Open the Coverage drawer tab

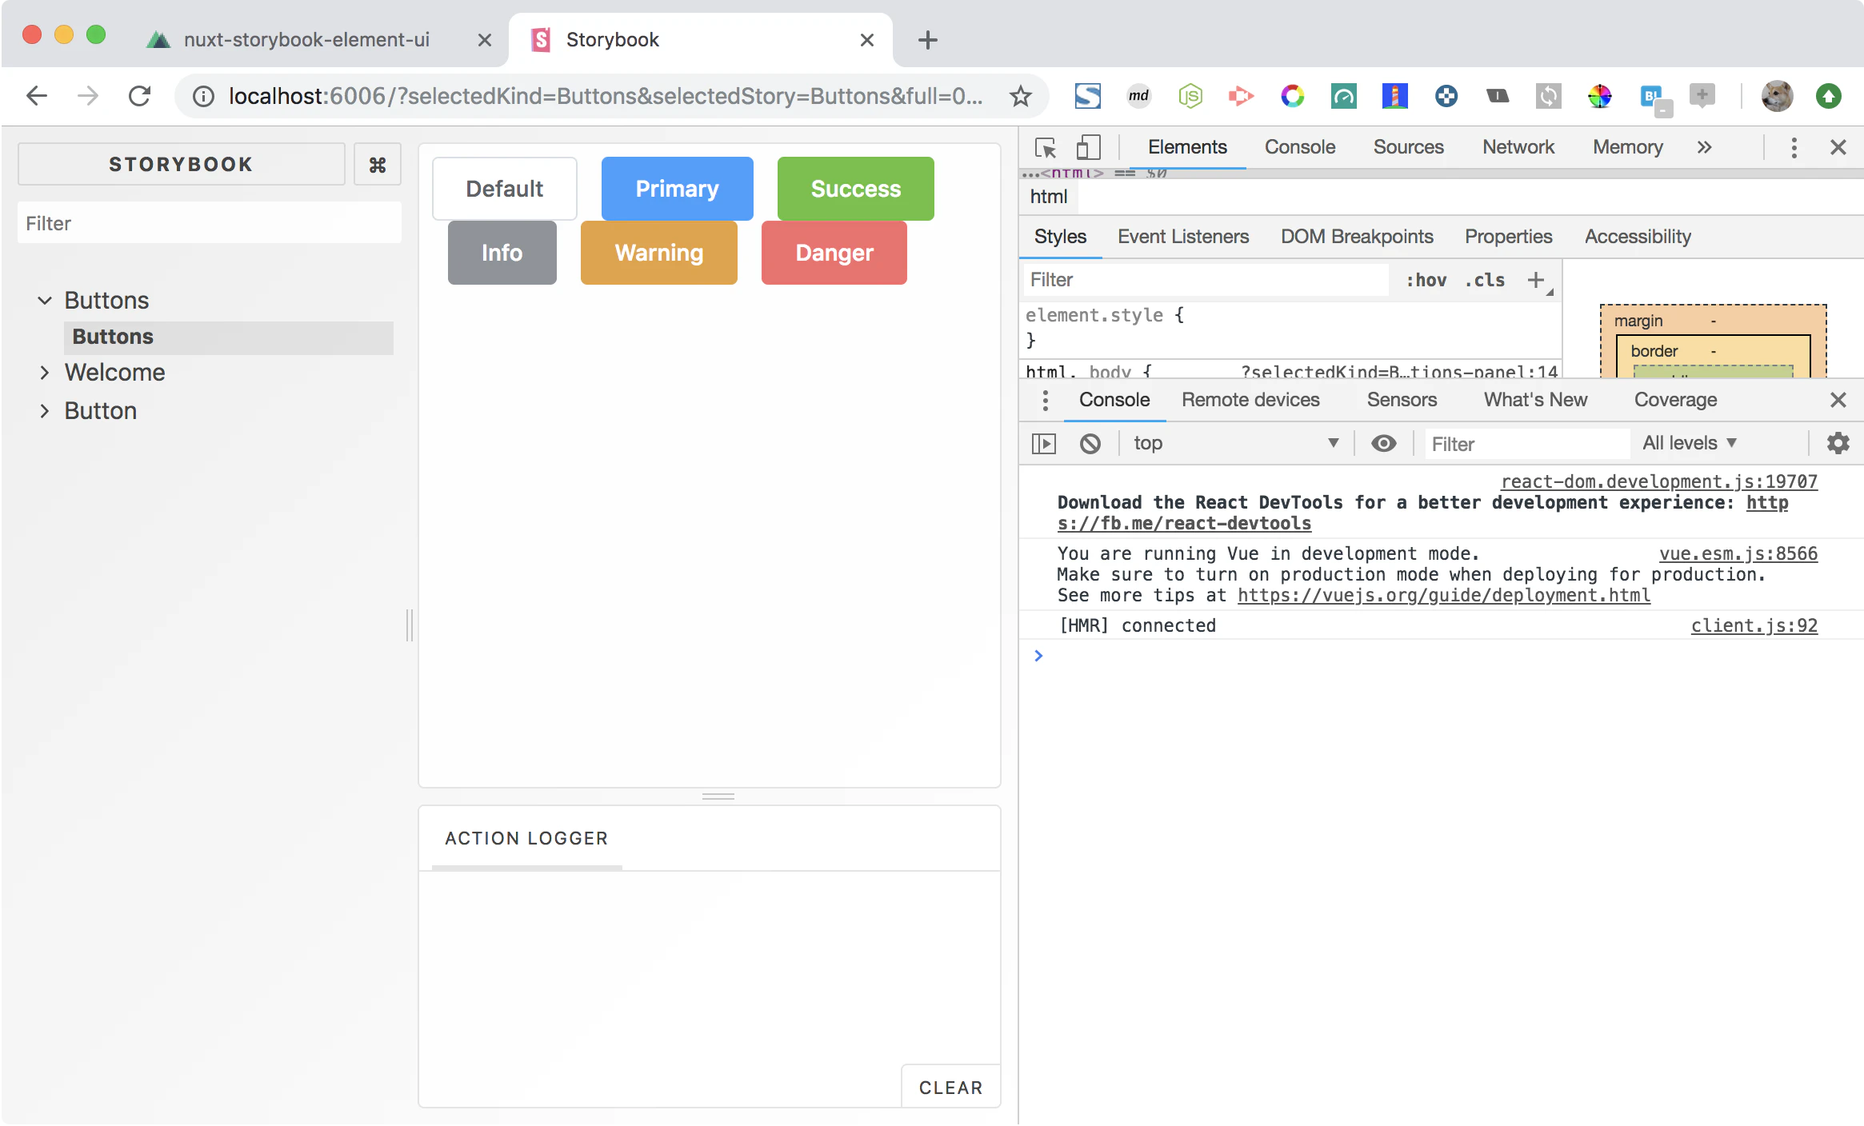point(1675,401)
